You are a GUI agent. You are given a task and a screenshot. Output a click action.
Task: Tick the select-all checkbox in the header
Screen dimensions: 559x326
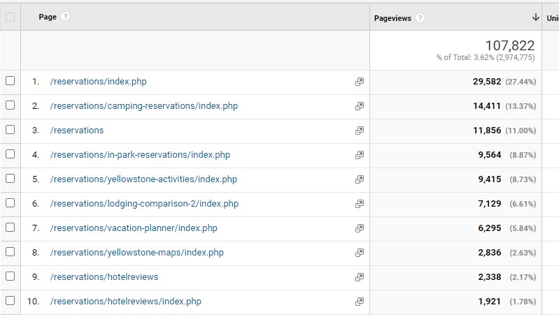(10, 17)
